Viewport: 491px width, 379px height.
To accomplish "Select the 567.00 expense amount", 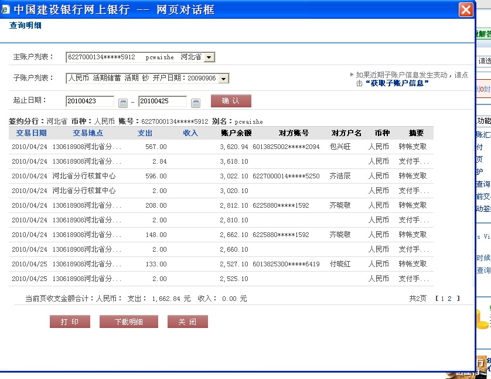I will 156,147.
